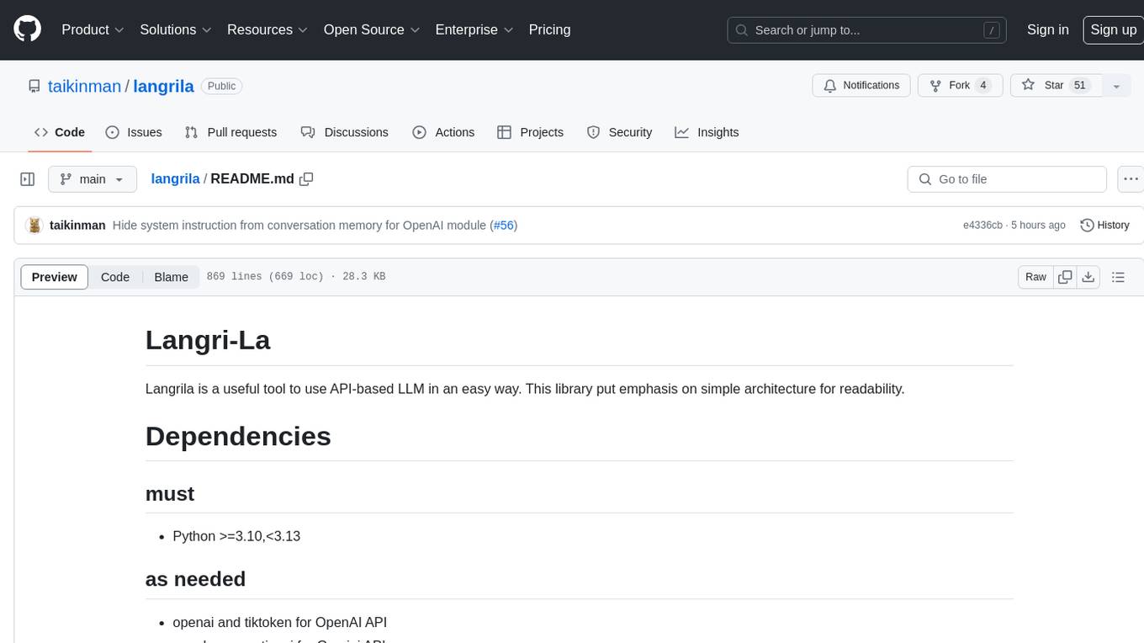The width and height of the screenshot is (1144, 643).
Task: Select the Preview view
Action: 55,277
